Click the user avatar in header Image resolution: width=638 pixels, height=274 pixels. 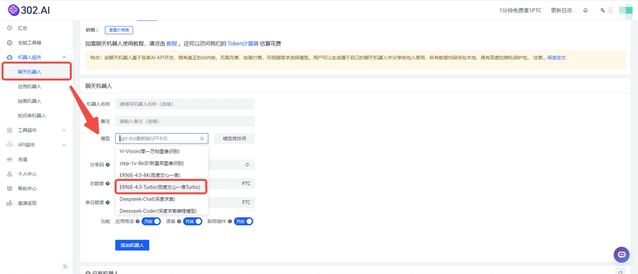625,11
